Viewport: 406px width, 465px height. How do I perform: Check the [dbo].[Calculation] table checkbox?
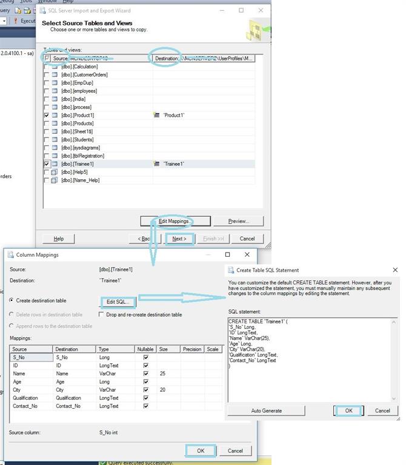pos(47,67)
